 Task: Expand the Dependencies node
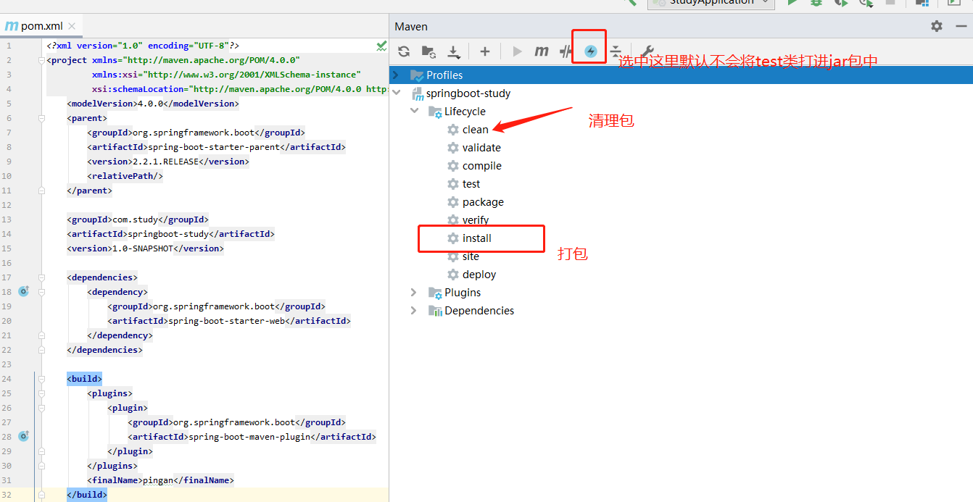(414, 310)
